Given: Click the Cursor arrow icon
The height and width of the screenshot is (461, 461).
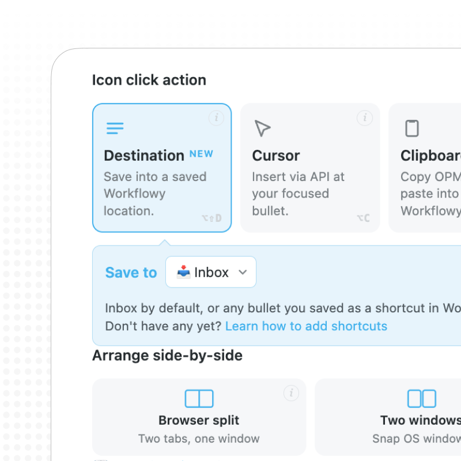Looking at the screenshot, I should (262, 128).
